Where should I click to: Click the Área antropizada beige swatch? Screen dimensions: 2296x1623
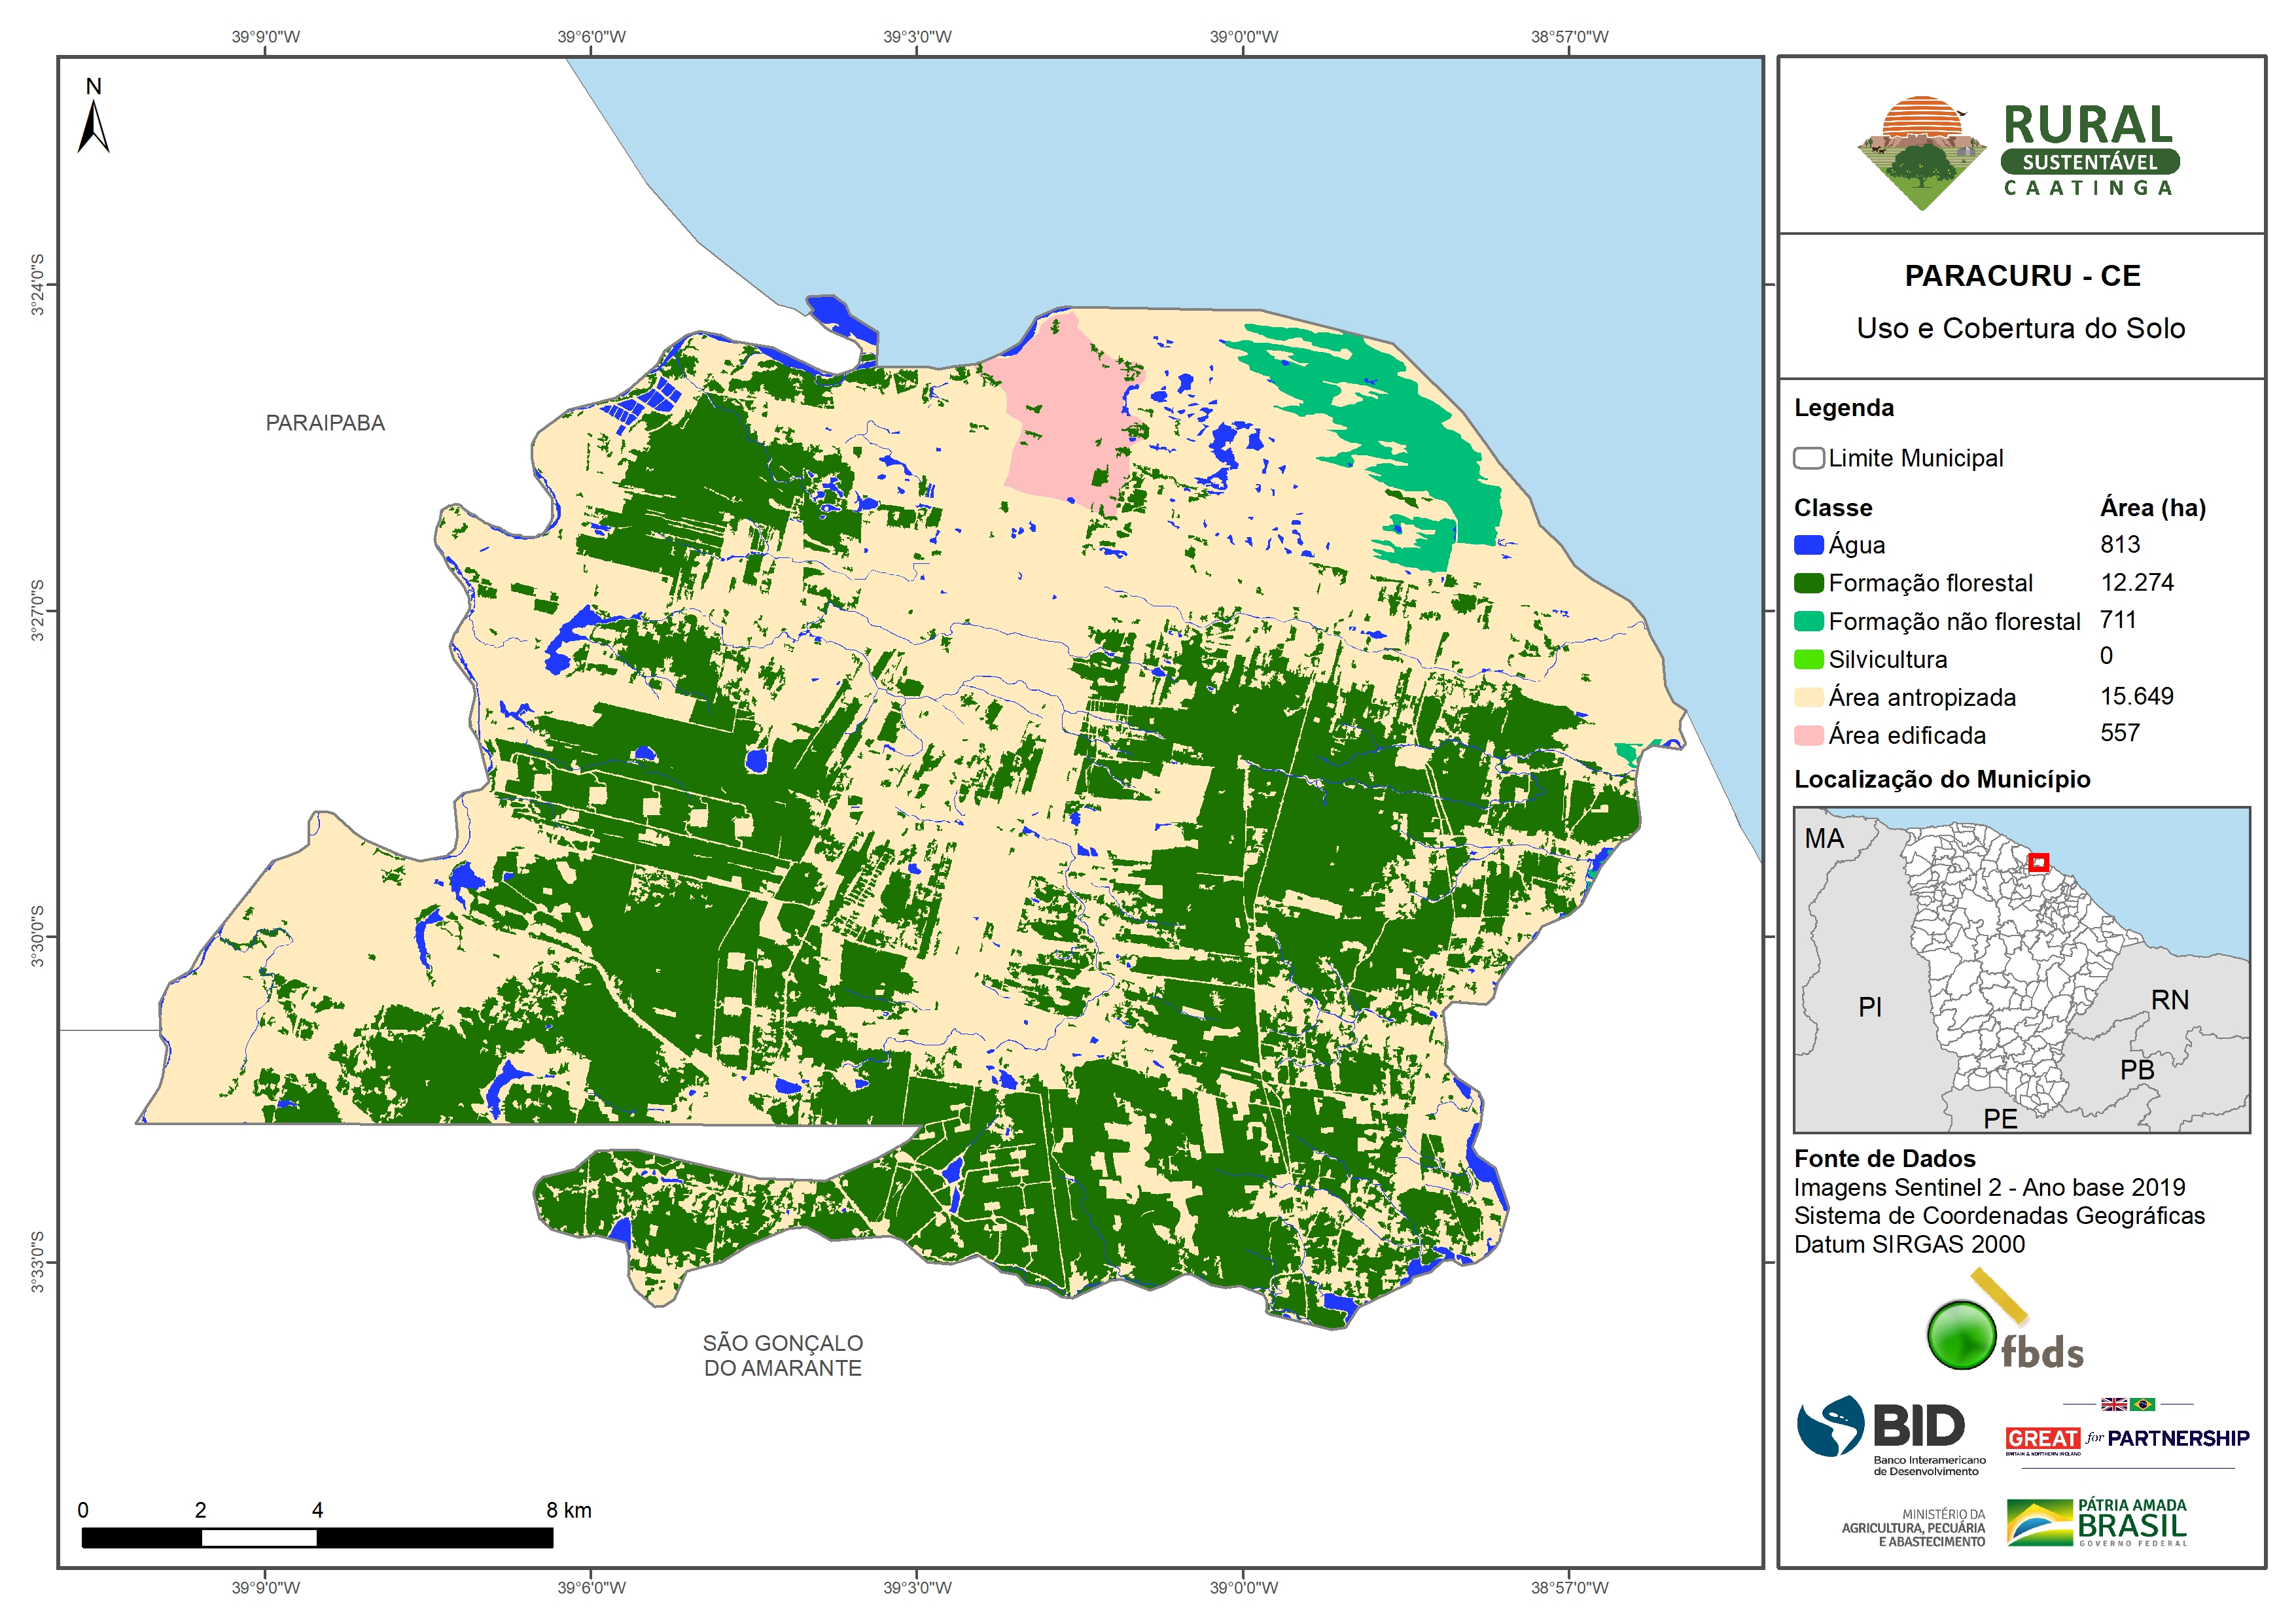(1808, 697)
